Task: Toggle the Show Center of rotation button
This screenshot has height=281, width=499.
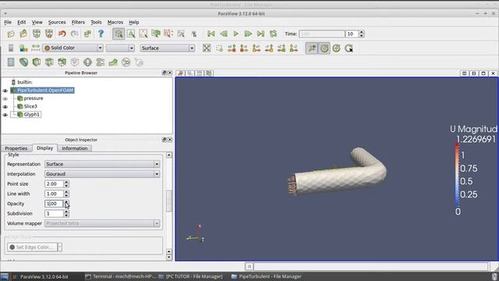Action: point(324,48)
